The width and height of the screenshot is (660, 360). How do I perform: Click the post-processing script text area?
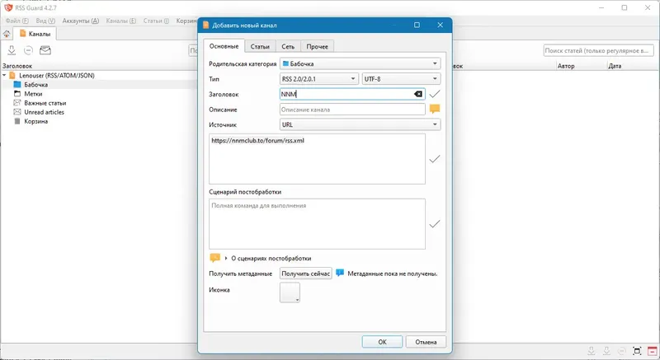coord(317,224)
